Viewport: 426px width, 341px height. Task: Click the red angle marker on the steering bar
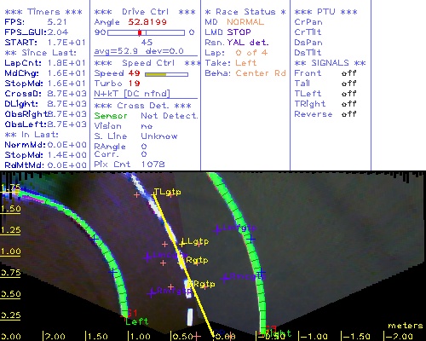coord(140,32)
